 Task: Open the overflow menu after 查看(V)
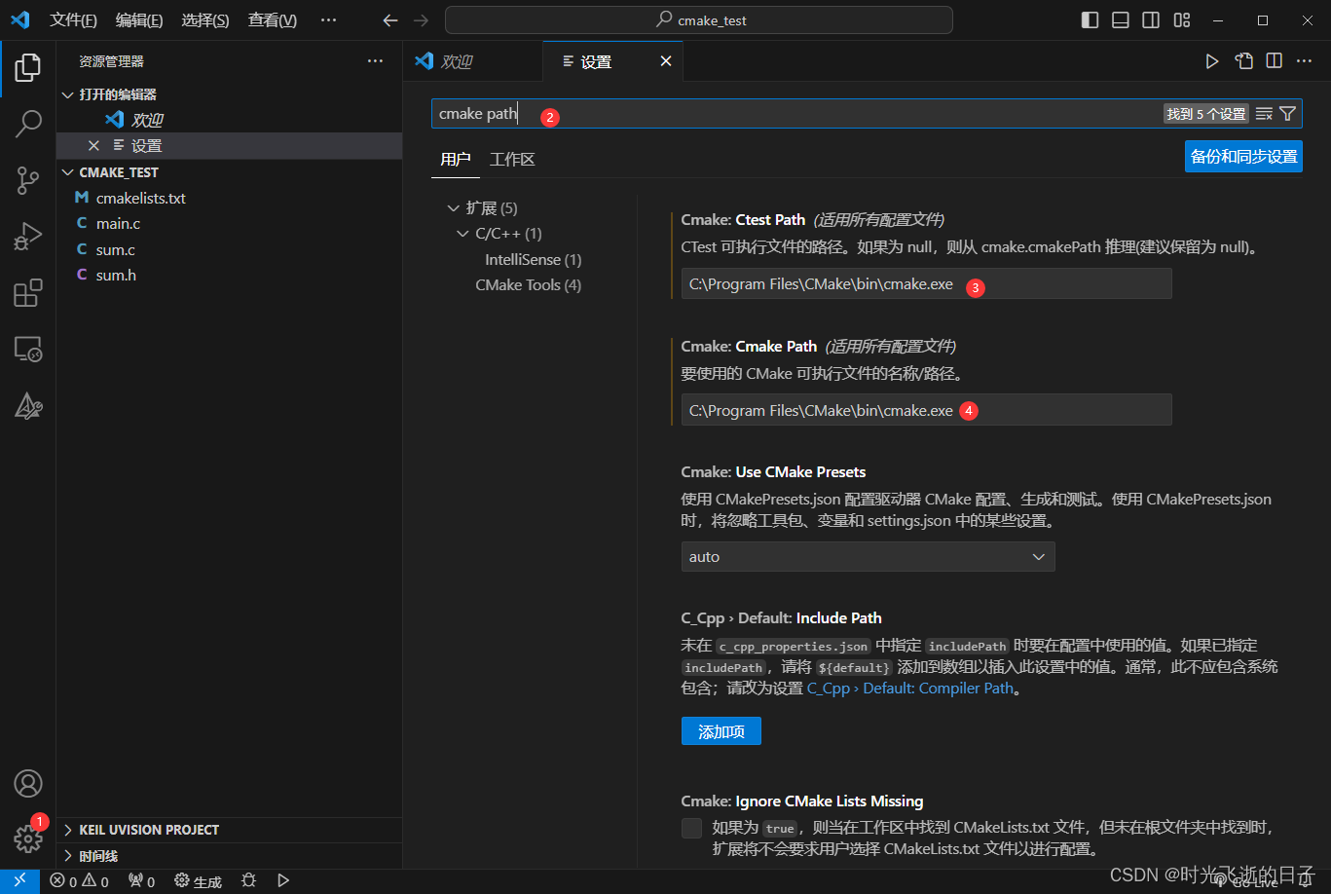pos(329,20)
